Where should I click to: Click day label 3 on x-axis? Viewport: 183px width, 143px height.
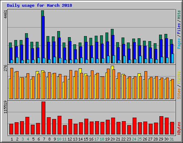coord(23,139)
